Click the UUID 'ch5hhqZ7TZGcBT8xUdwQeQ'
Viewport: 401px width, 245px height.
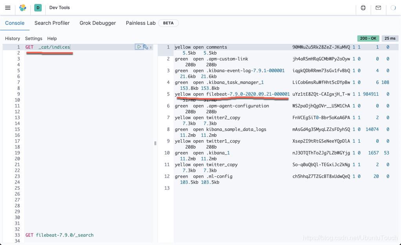click(x=321, y=176)
